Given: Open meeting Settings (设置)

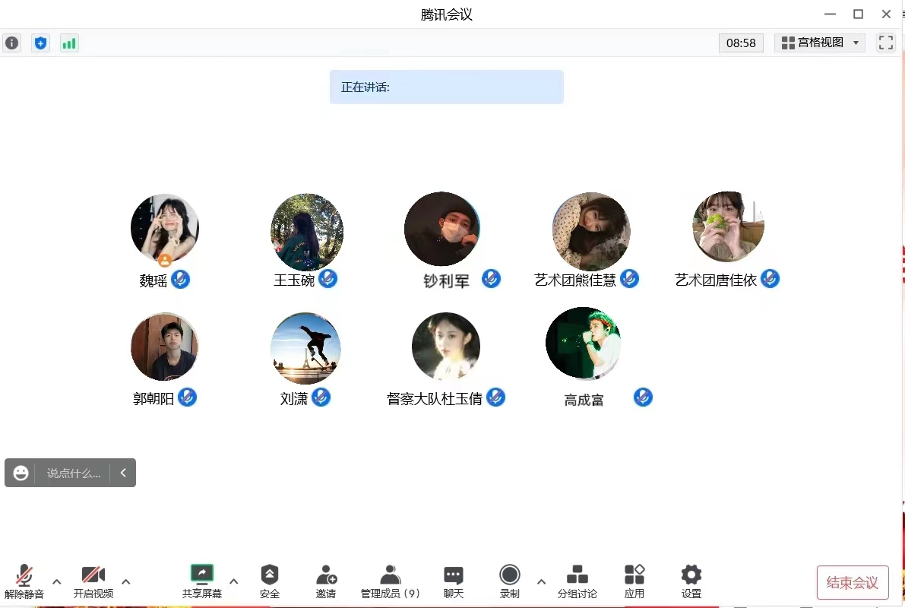Looking at the screenshot, I should point(691,581).
